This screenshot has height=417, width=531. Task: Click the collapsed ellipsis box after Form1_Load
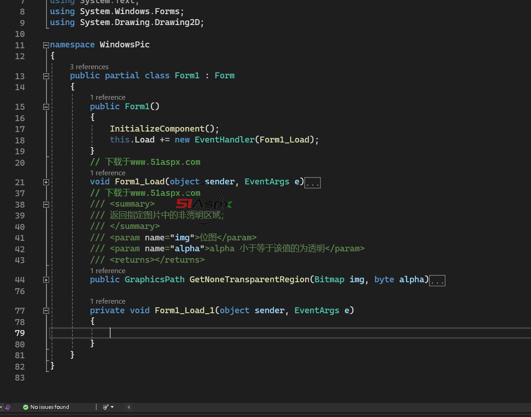[313, 183]
